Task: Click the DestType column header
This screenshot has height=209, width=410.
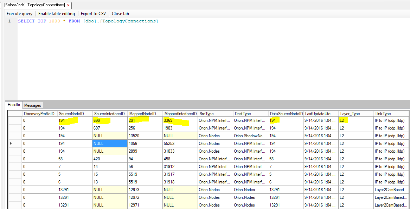Action: (x=251, y=114)
